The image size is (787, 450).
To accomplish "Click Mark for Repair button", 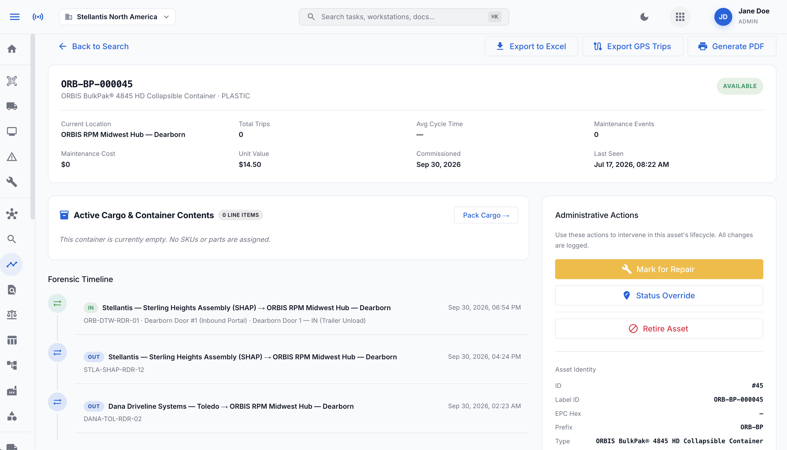I will tap(659, 269).
